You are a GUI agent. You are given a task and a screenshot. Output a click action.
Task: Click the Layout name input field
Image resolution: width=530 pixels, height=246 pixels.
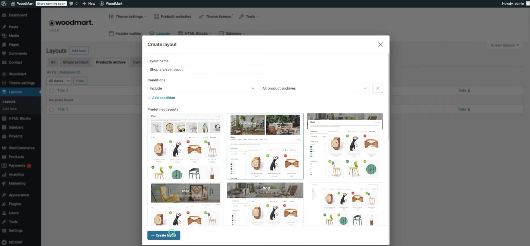(x=265, y=69)
